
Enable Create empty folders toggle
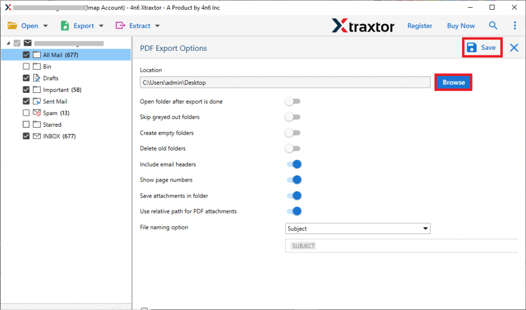coord(292,133)
